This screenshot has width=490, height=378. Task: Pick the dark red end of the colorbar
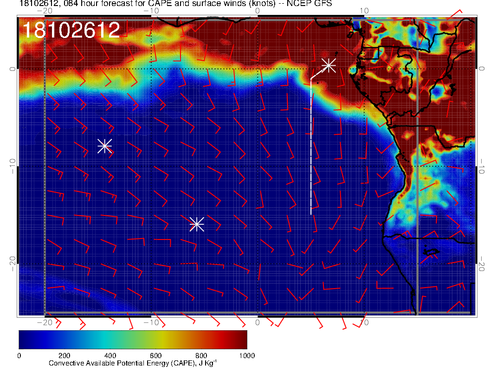[244, 340]
